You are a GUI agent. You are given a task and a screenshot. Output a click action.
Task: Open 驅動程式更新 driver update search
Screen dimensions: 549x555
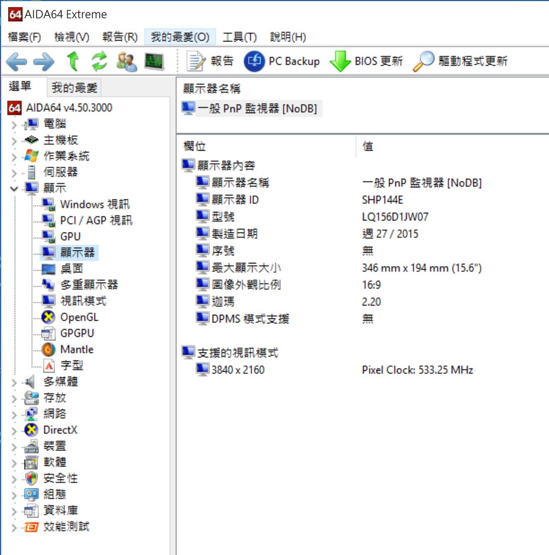[460, 61]
